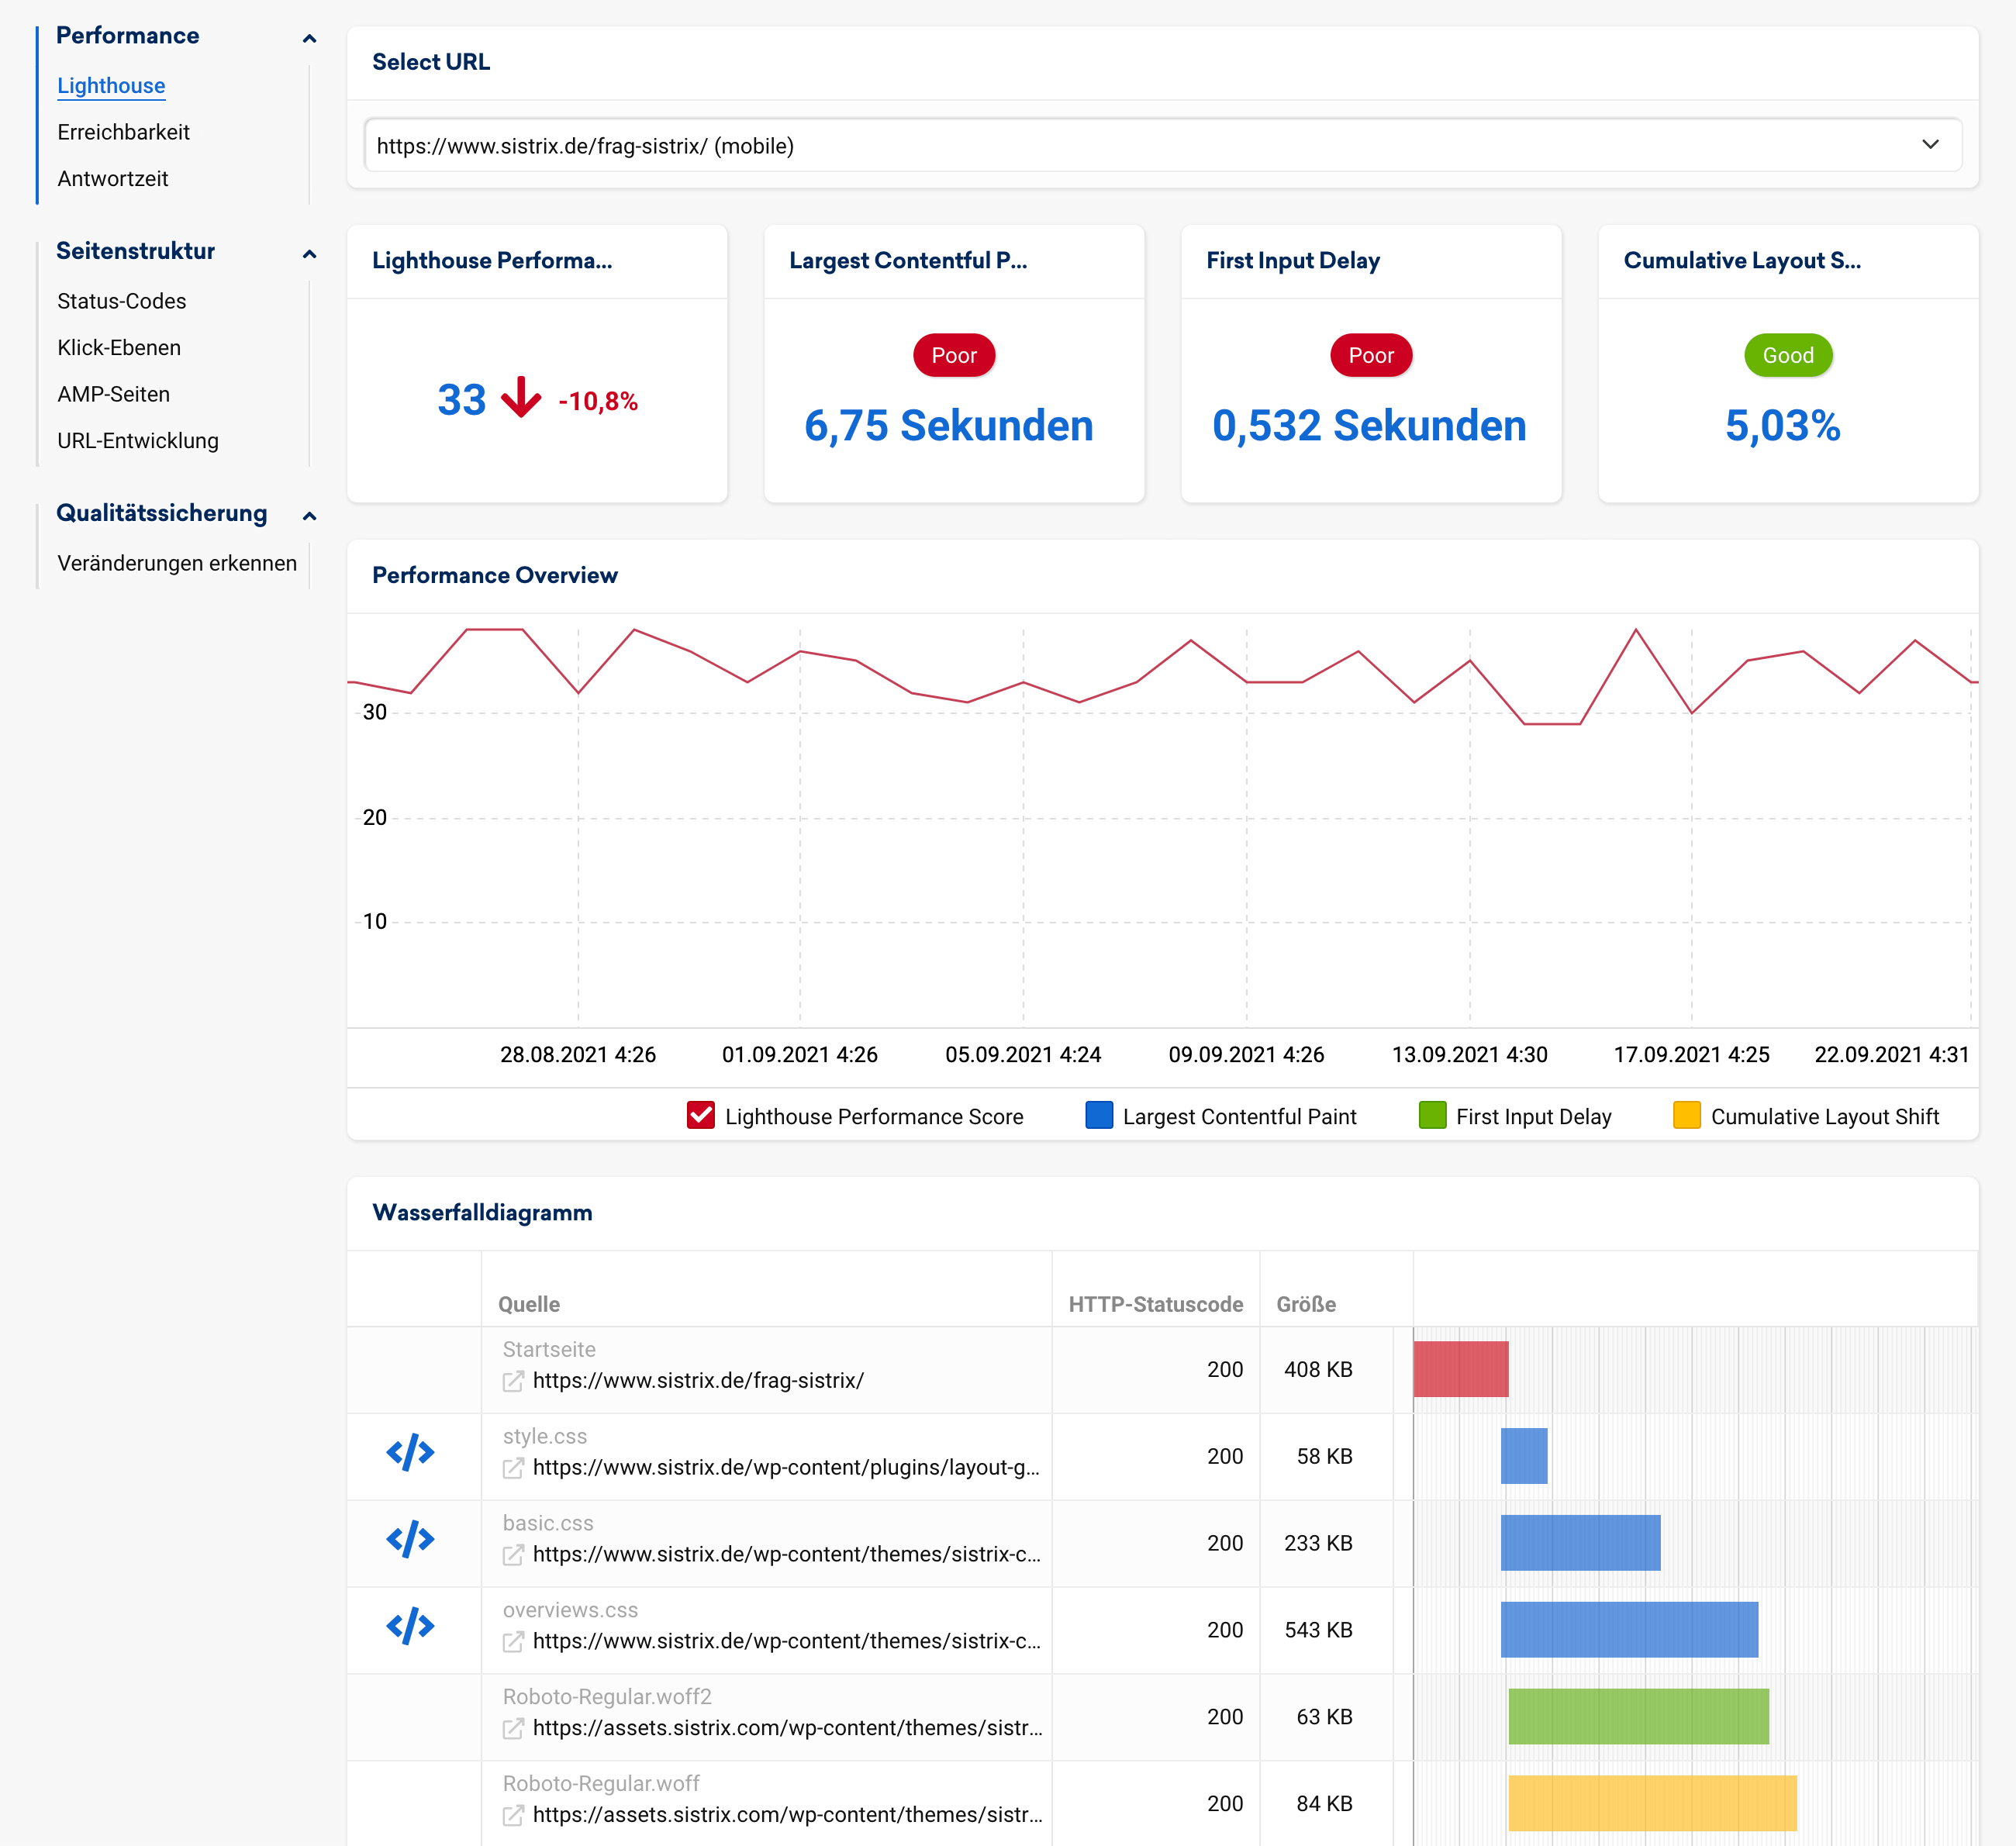
Task: Click the Veränderungen erkennen link
Action: pyautogui.click(x=177, y=563)
